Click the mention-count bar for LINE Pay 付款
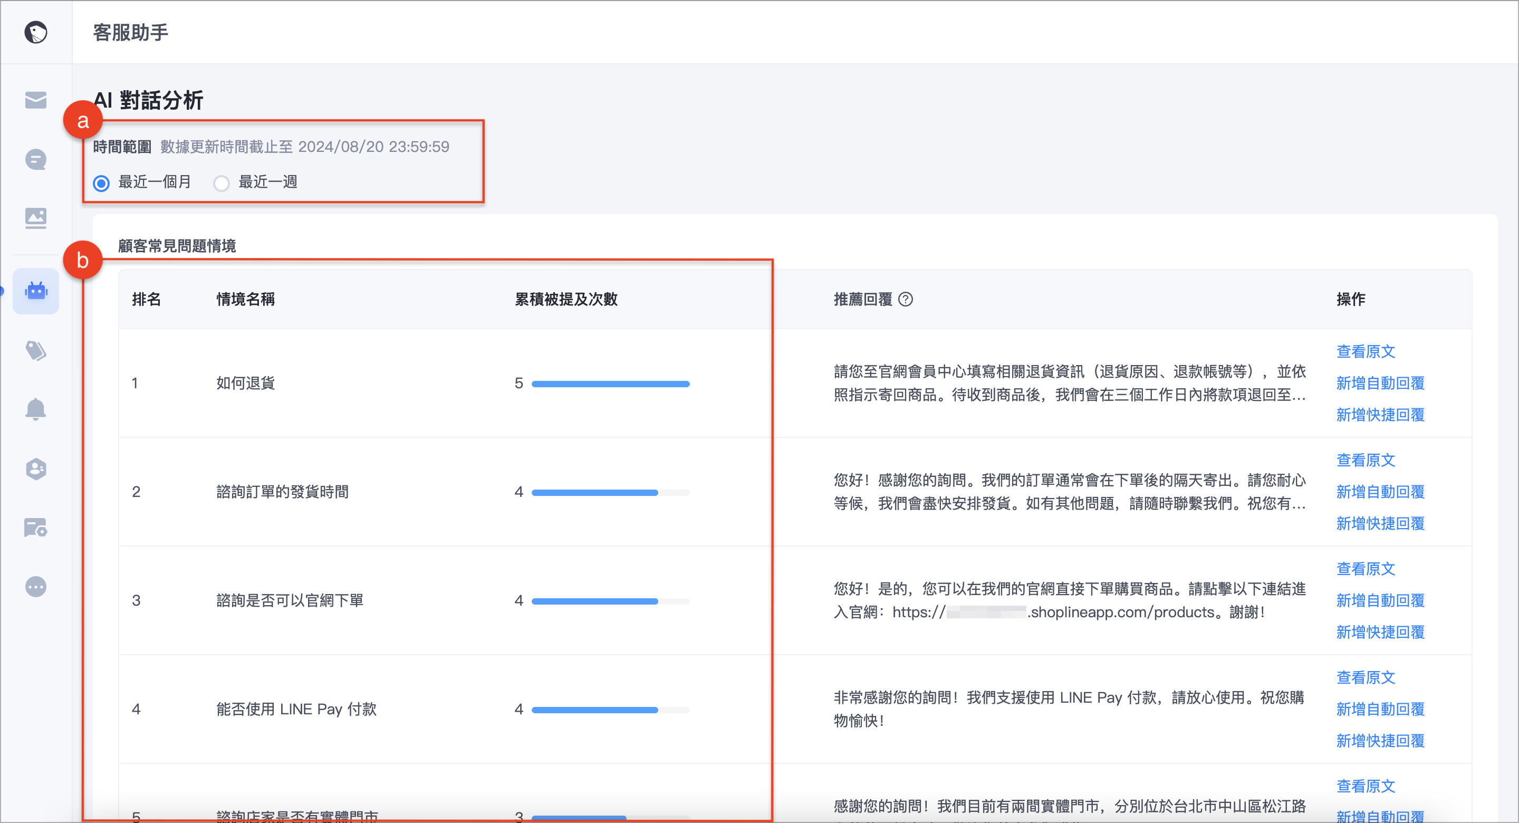Image resolution: width=1519 pixels, height=823 pixels. click(610, 710)
